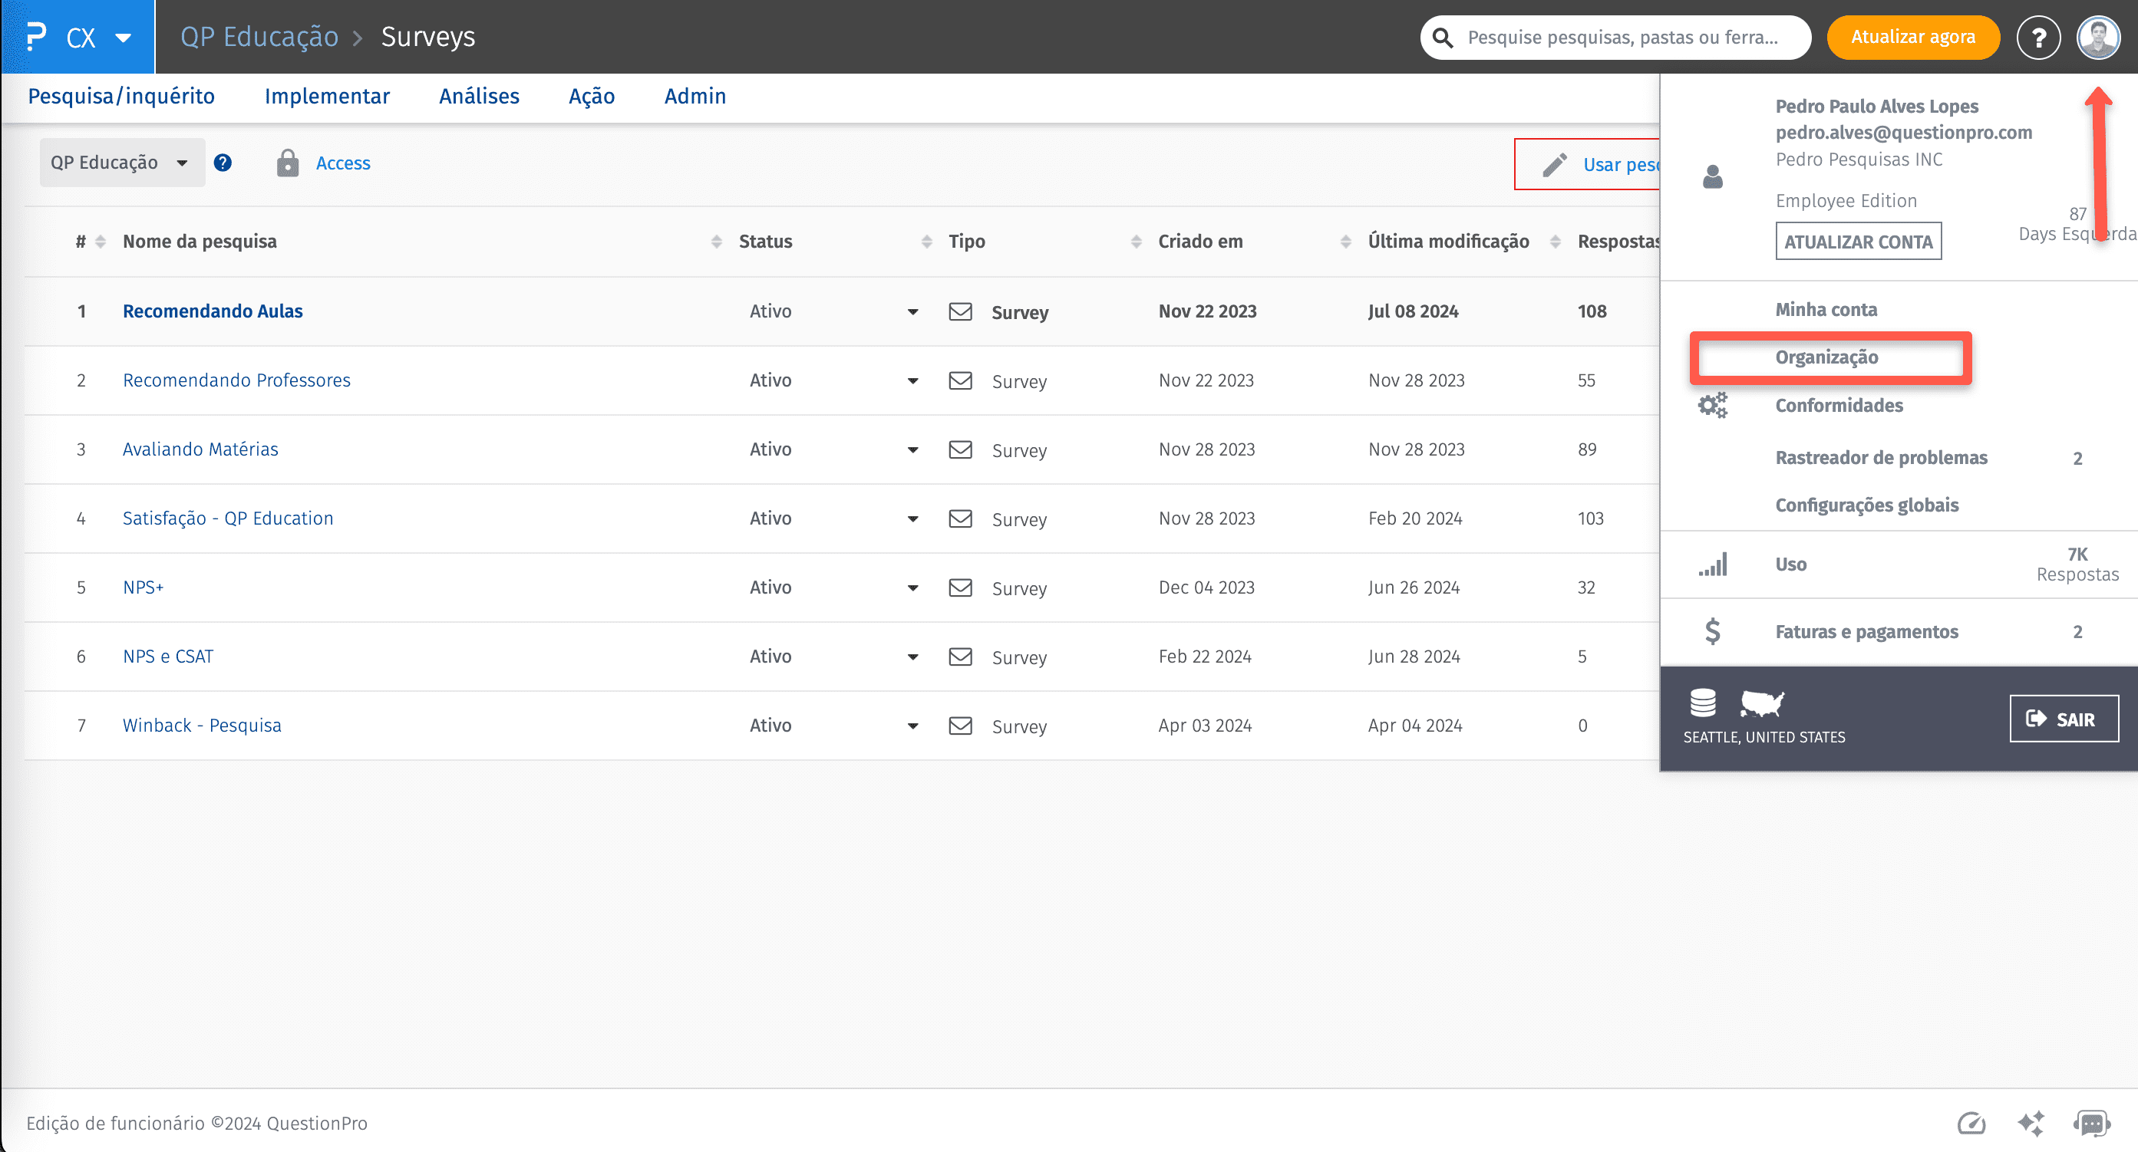Click the Faturas e pagamentos dollar icon
The width and height of the screenshot is (2138, 1152).
(x=1712, y=631)
